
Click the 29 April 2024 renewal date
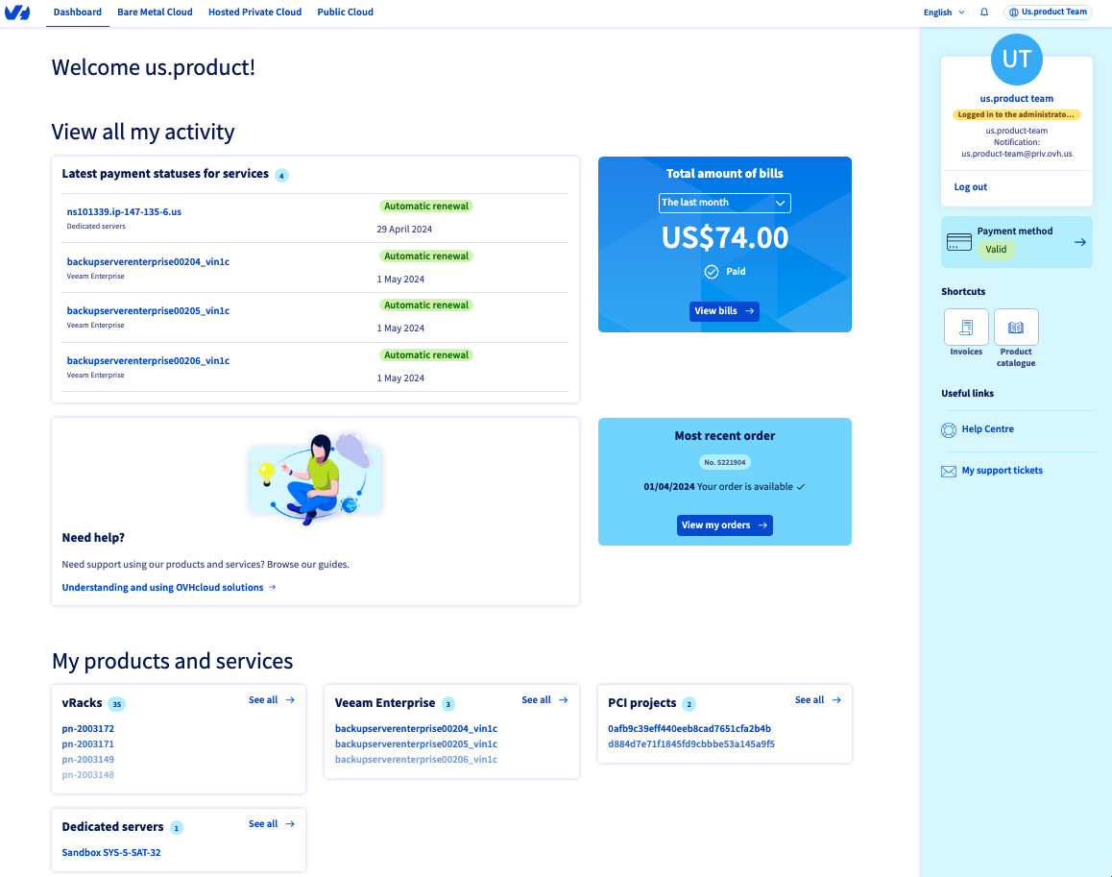(x=404, y=230)
